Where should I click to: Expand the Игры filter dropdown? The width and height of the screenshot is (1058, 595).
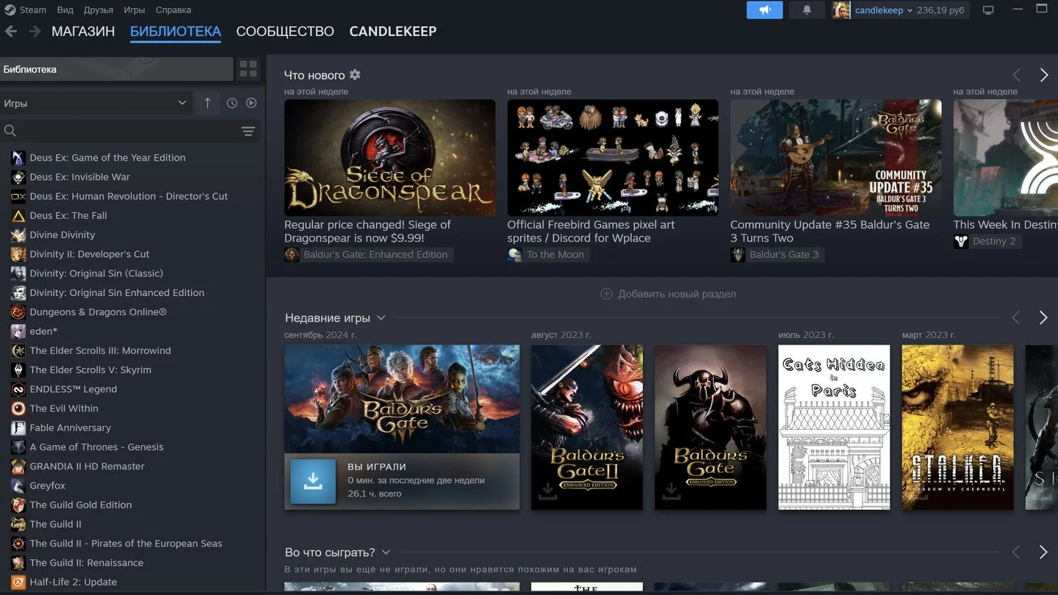[x=96, y=104]
